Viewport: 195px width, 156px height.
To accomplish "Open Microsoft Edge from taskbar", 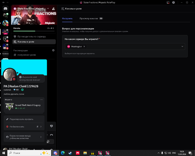I will click(x=63, y=153).
